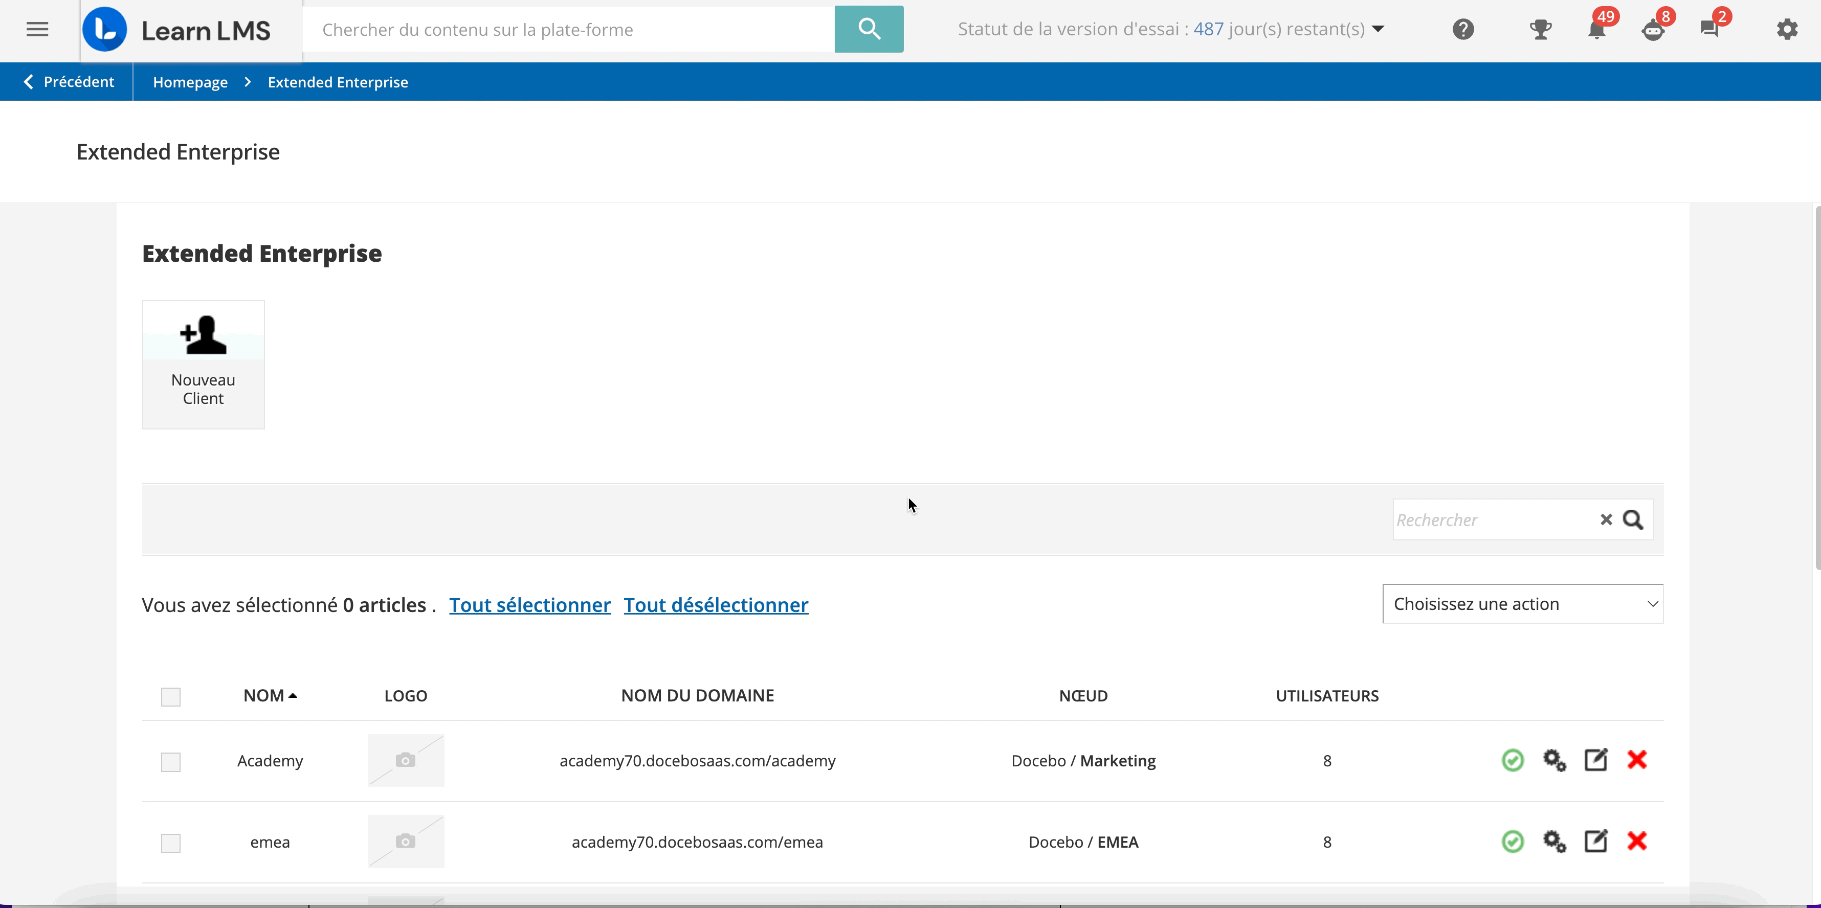This screenshot has width=1821, height=908.
Task: Click the emea name cell
Action: click(270, 842)
